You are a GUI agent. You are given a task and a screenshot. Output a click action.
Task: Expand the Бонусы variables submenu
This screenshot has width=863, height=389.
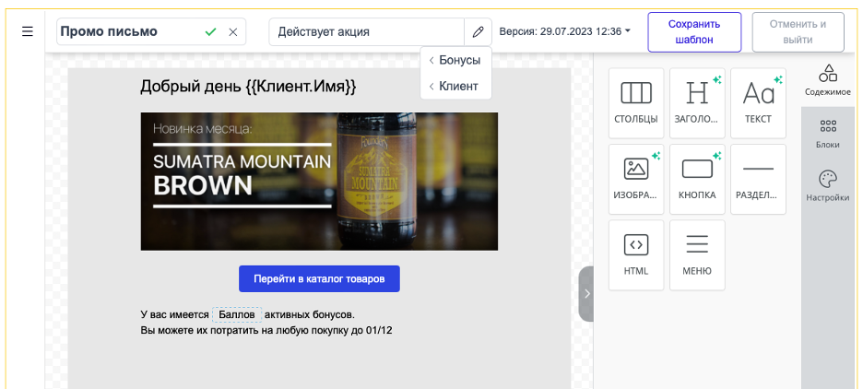pyautogui.click(x=455, y=60)
